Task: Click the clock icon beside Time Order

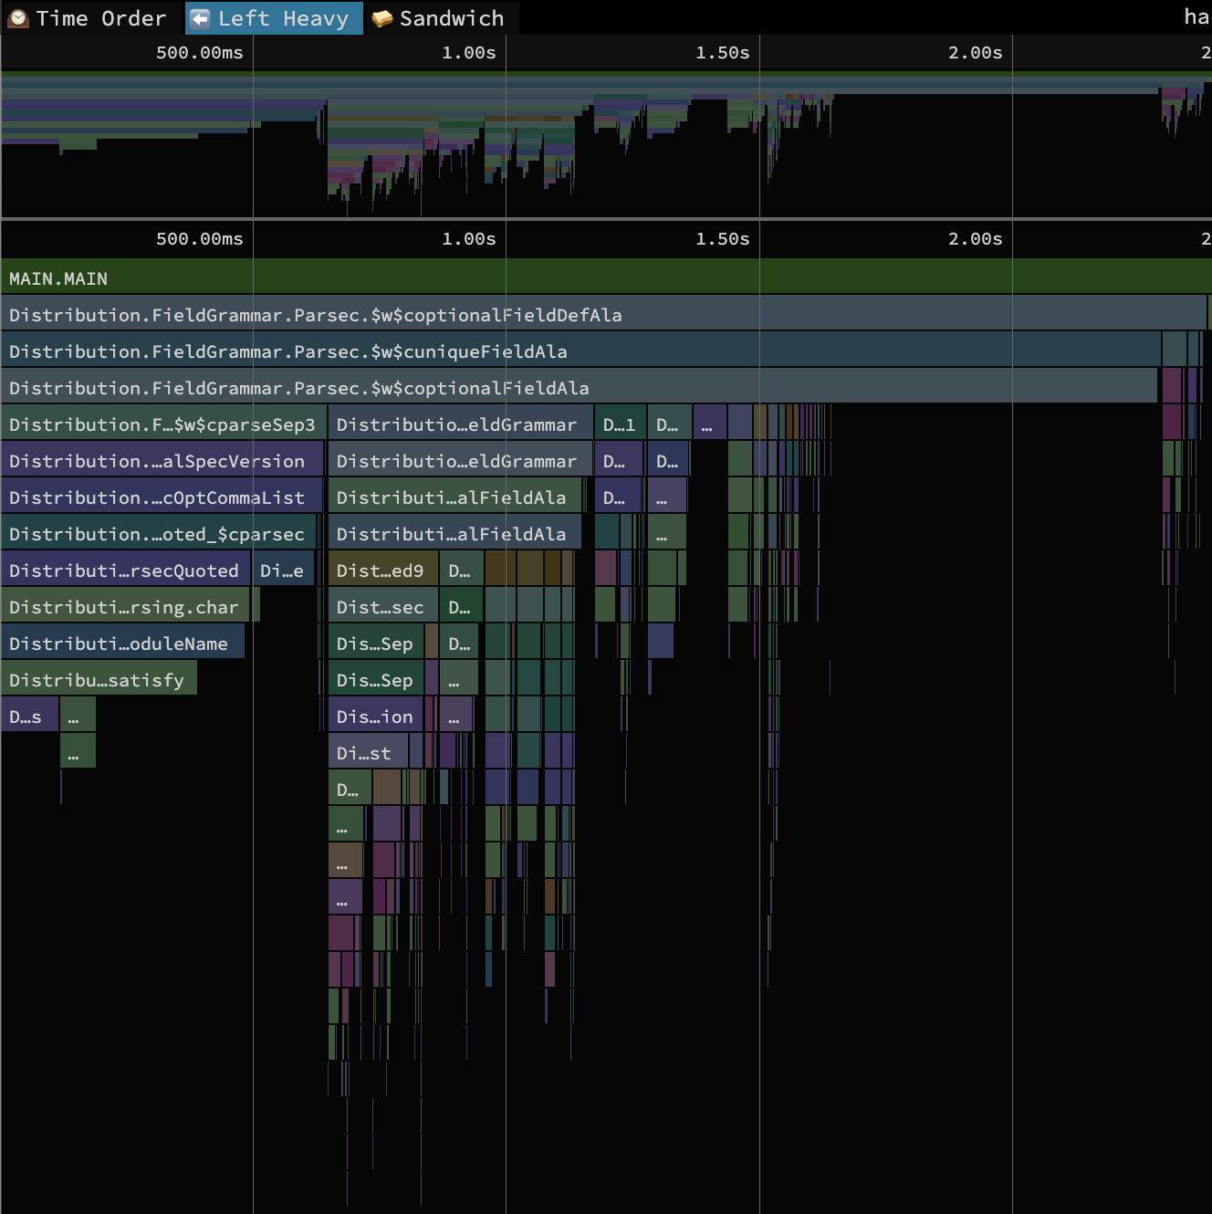Action: [x=18, y=18]
